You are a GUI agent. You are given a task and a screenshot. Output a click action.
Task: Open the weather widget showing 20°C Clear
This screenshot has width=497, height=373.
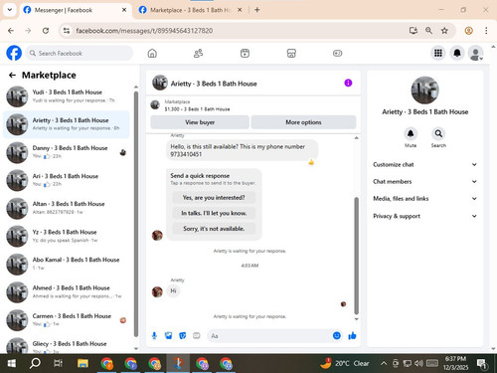tap(345, 363)
